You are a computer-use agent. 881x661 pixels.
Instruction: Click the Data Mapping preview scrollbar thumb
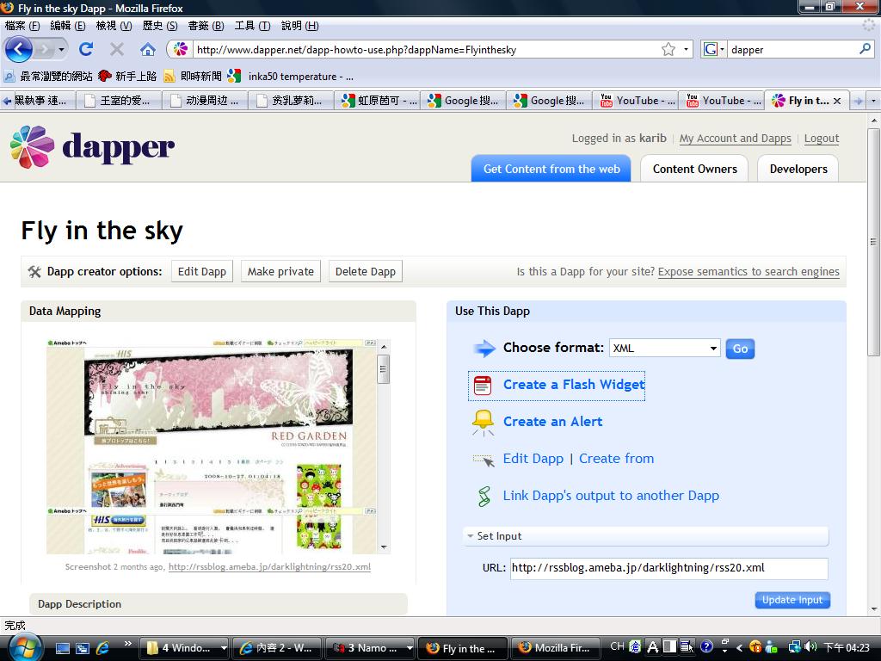[x=384, y=368]
